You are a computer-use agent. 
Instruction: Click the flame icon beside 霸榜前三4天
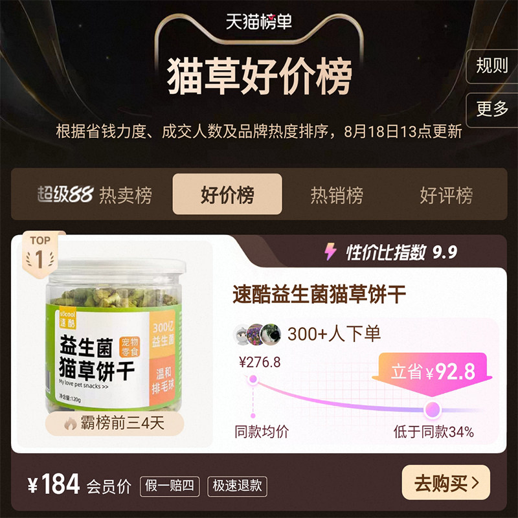click(x=71, y=423)
